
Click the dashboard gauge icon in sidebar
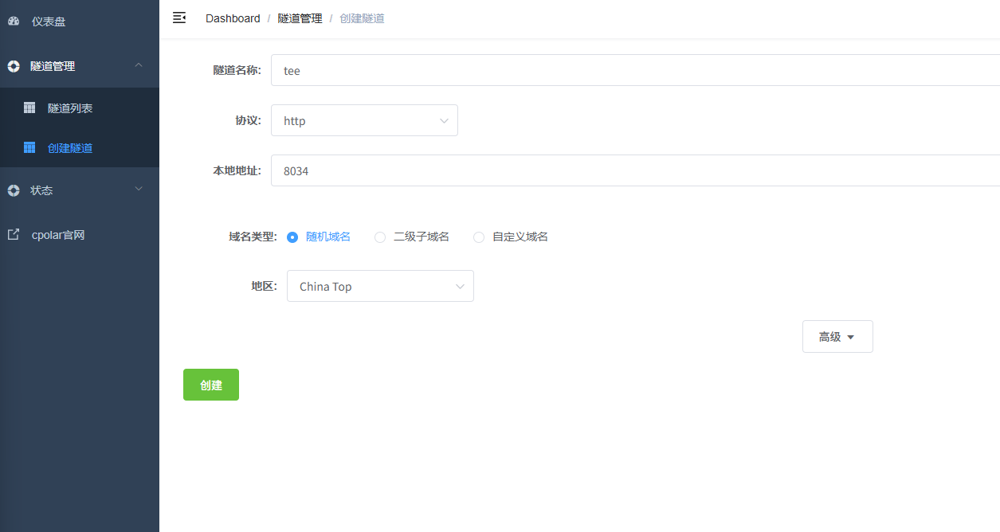tap(14, 22)
